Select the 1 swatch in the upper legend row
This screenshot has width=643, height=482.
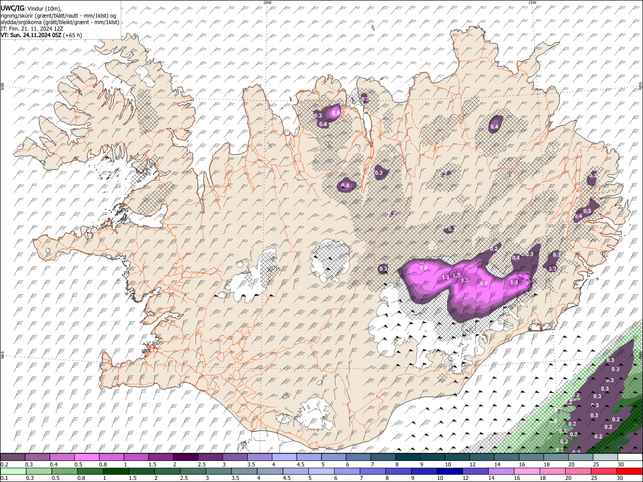coord(136,457)
